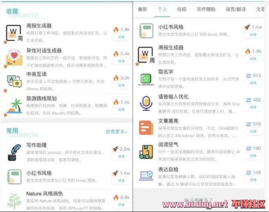Click 详情 button for 中英互译
This screenshot has height=212, width=269.
[121, 85]
